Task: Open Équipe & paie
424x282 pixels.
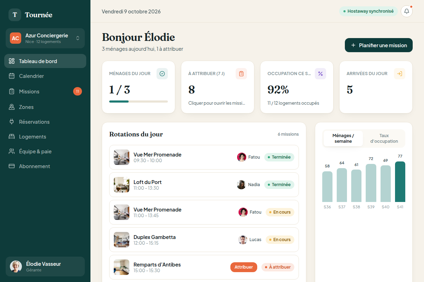Action: point(45,151)
